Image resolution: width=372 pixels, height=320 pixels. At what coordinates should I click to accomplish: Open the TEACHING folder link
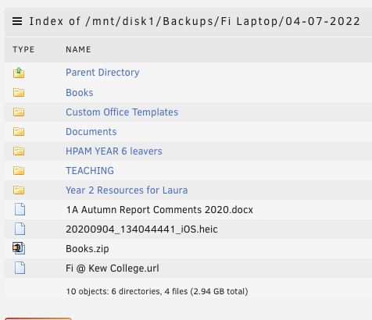coord(90,171)
